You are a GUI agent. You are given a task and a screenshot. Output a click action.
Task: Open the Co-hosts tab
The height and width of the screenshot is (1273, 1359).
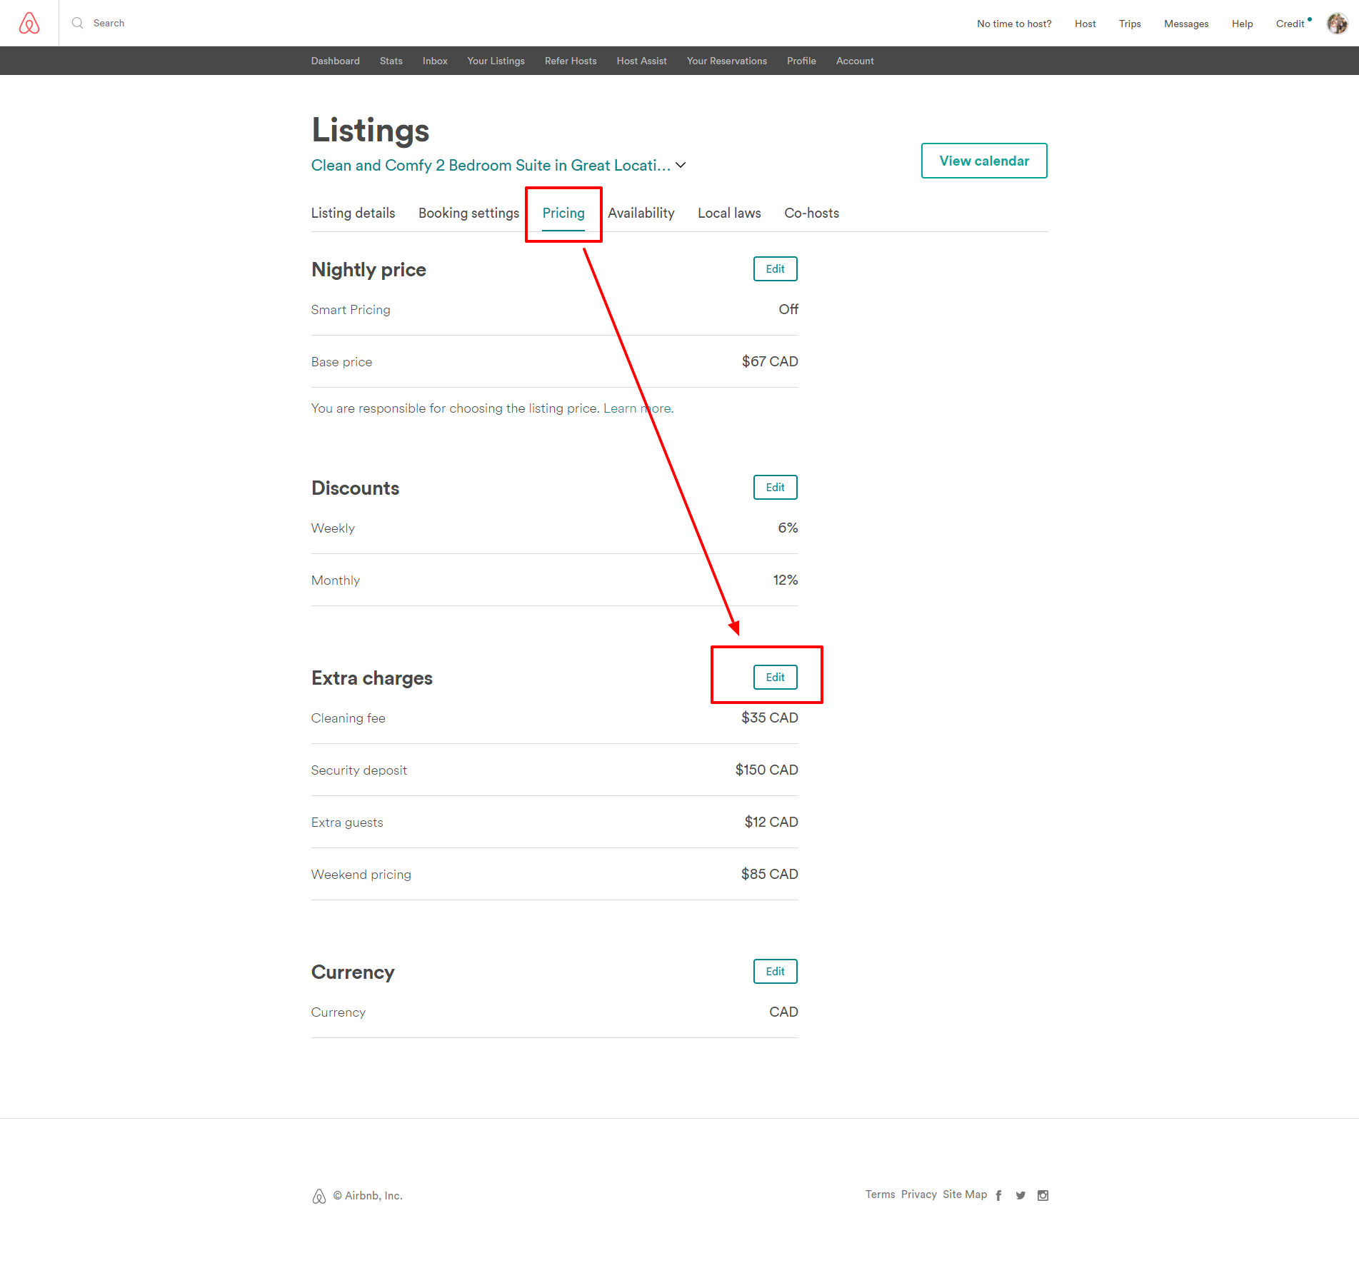tap(811, 213)
